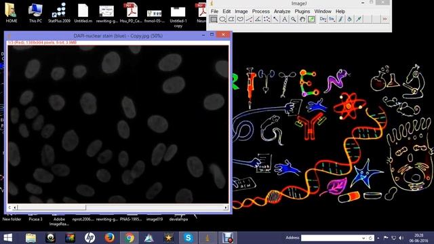Click the right arrow of the channel scrollbar
Image resolution: width=434 pixels, height=244 pixels.
(226, 207)
